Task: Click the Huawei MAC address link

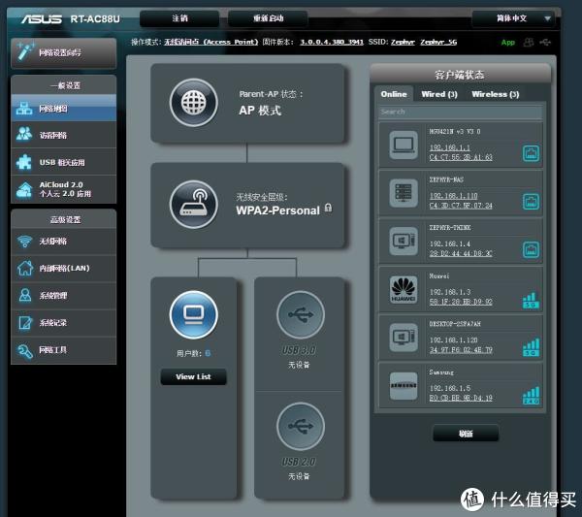Action: coord(461,302)
